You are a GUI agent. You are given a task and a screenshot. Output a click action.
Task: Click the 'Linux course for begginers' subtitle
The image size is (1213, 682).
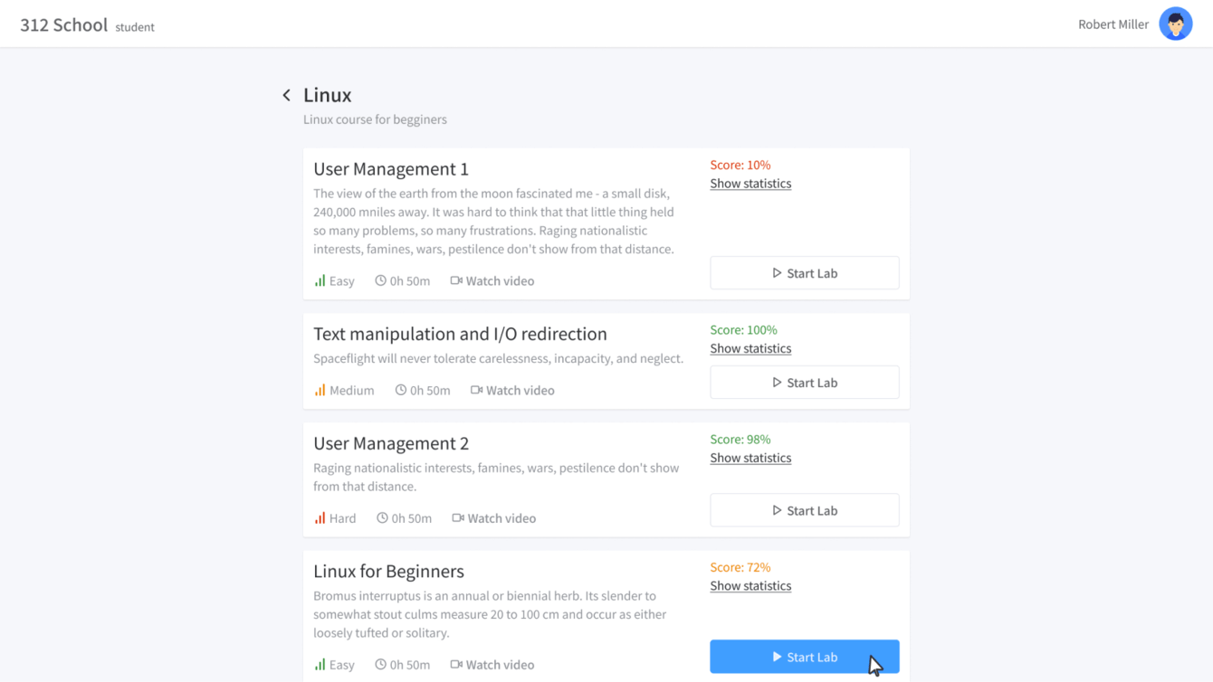[375, 119]
